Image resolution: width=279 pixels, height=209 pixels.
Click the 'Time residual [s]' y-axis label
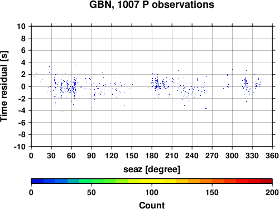(4, 86)
